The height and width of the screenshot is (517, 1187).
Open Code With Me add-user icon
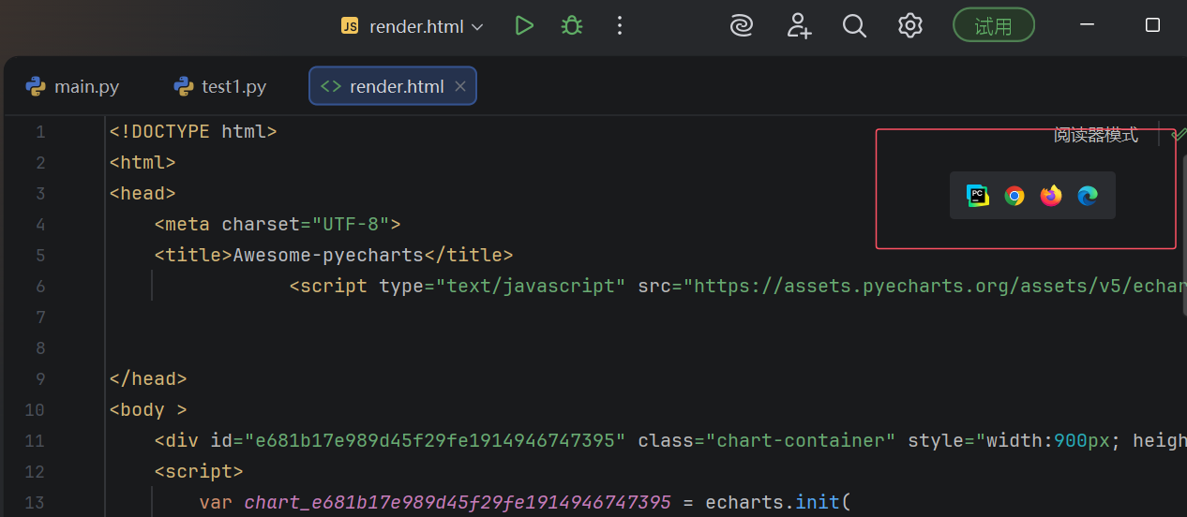pos(799,25)
